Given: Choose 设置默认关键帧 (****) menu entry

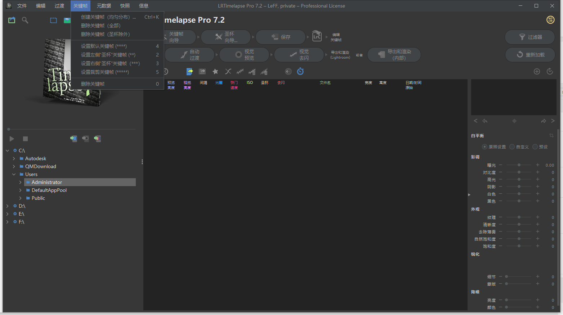Looking at the screenshot, I should click(117, 46).
